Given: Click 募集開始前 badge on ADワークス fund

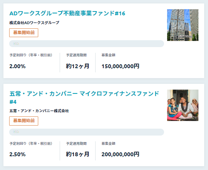Looking at the screenshot, I should pos(24,33).
